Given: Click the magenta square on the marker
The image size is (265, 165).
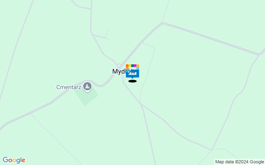Looking at the screenshot, I should tap(135, 66).
